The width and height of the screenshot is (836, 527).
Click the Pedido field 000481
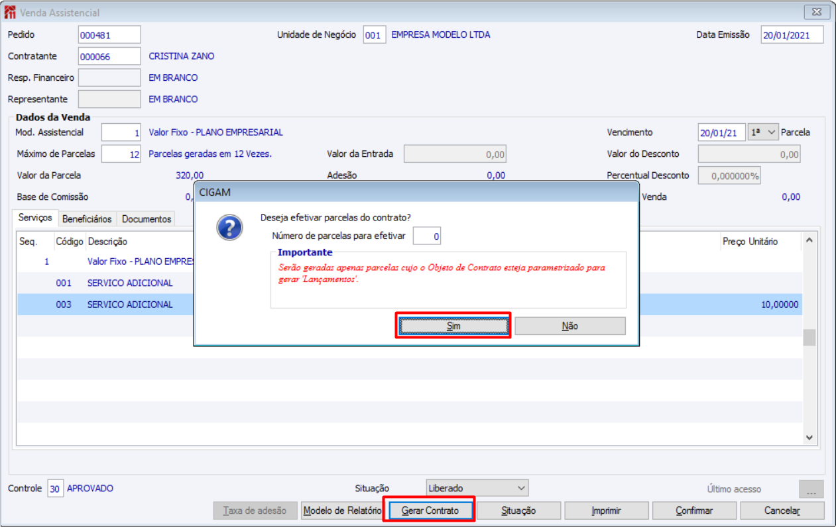[109, 34]
